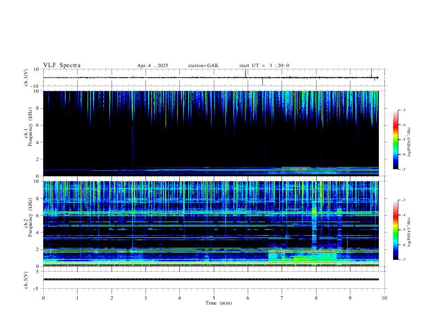The width and height of the screenshot is (433, 334).
Task: Click the "0" tick on the time axis
Action: [x=43, y=298]
